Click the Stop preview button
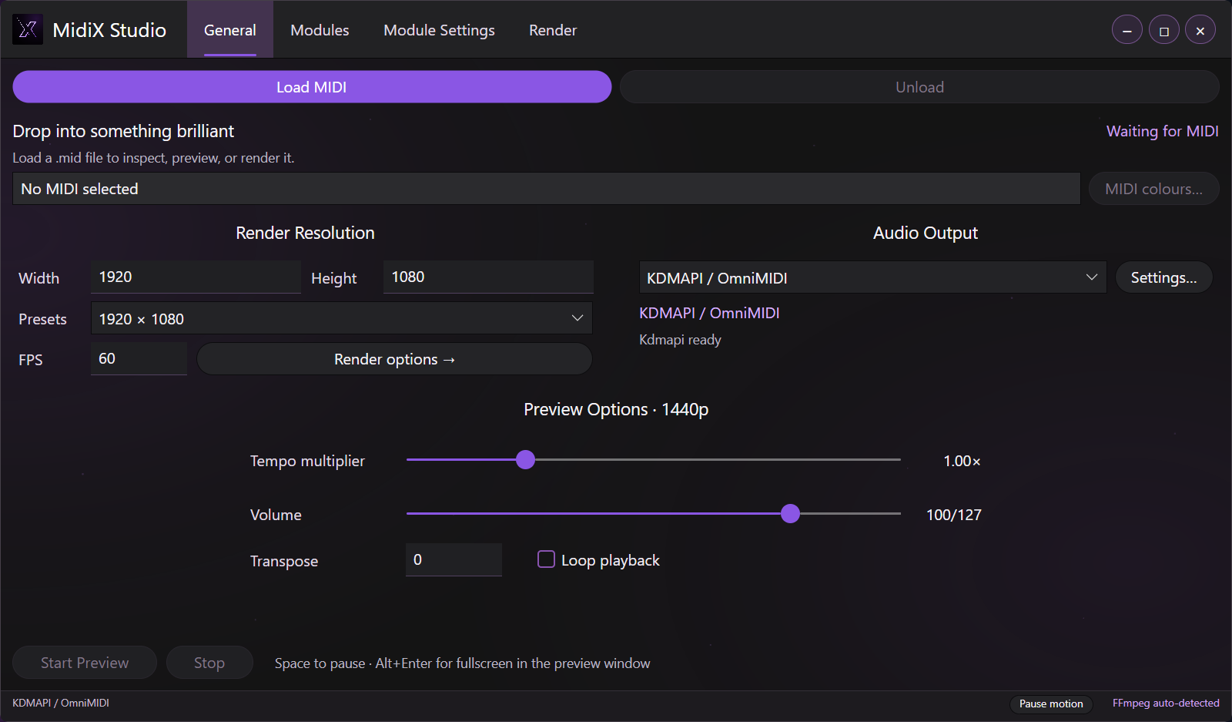This screenshot has height=722, width=1232. tap(209, 663)
